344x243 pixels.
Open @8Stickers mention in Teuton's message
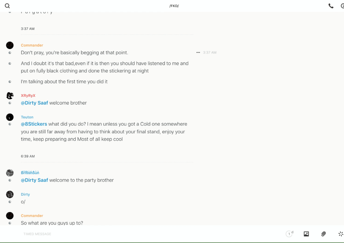coord(34,124)
